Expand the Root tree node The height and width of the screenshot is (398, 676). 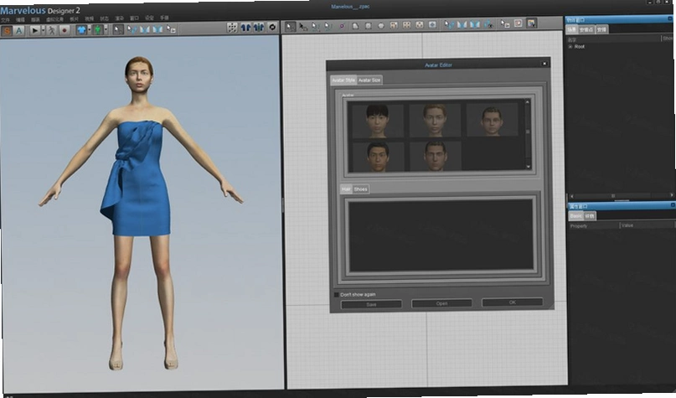click(x=570, y=47)
